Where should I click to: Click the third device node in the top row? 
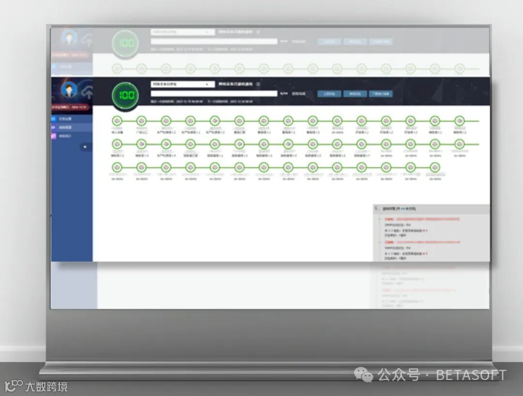[x=166, y=121]
